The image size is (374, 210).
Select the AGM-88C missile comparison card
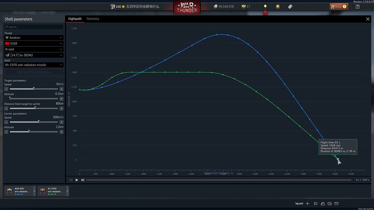[x=19, y=191]
